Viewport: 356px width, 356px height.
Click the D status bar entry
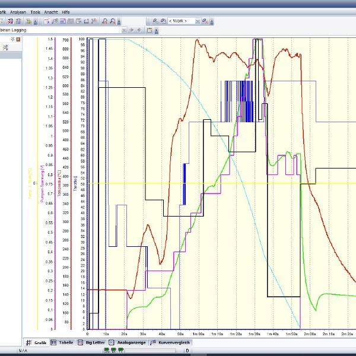point(187,351)
